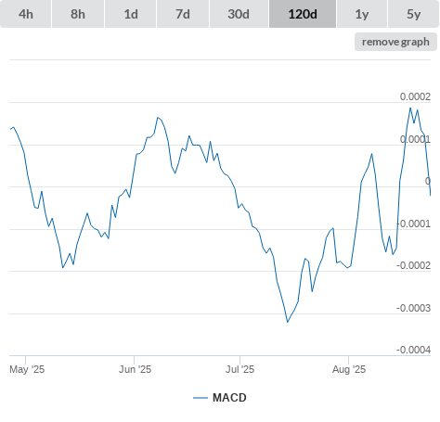
Task: Click the remove graph button
Action: [x=395, y=42]
